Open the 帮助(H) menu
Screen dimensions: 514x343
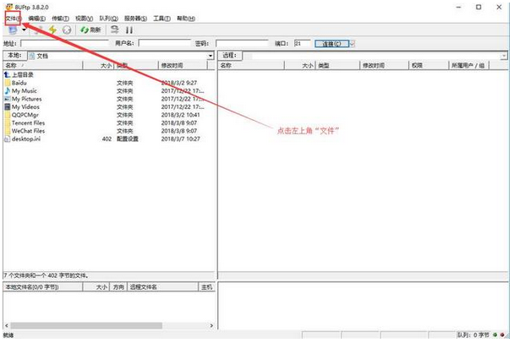(x=186, y=19)
